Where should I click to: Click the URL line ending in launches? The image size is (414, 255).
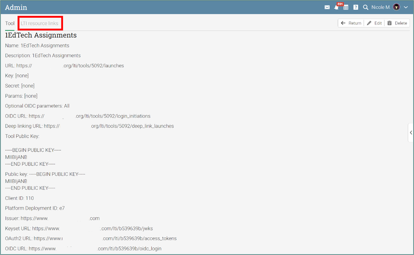pyautogui.click(x=64, y=66)
